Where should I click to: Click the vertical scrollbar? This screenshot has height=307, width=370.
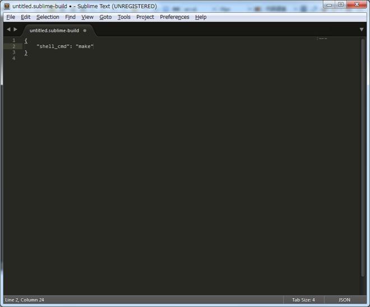(x=363, y=158)
